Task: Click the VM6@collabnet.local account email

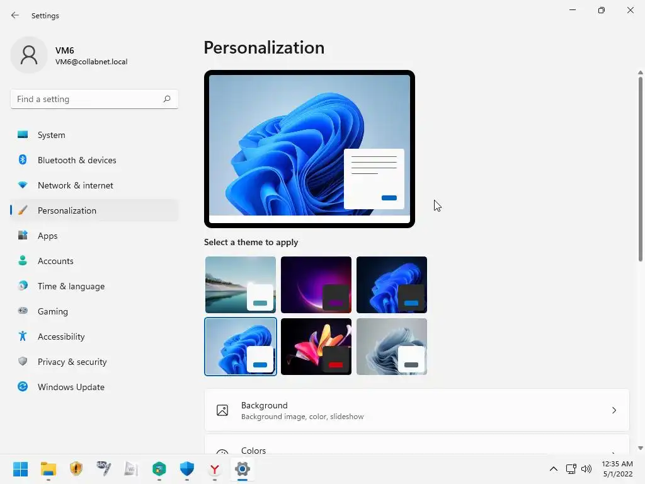Action: [91, 62]
